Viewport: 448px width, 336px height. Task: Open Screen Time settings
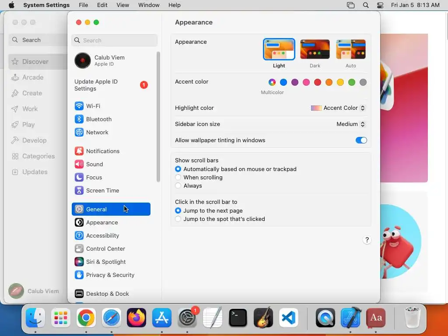(111, 191)
